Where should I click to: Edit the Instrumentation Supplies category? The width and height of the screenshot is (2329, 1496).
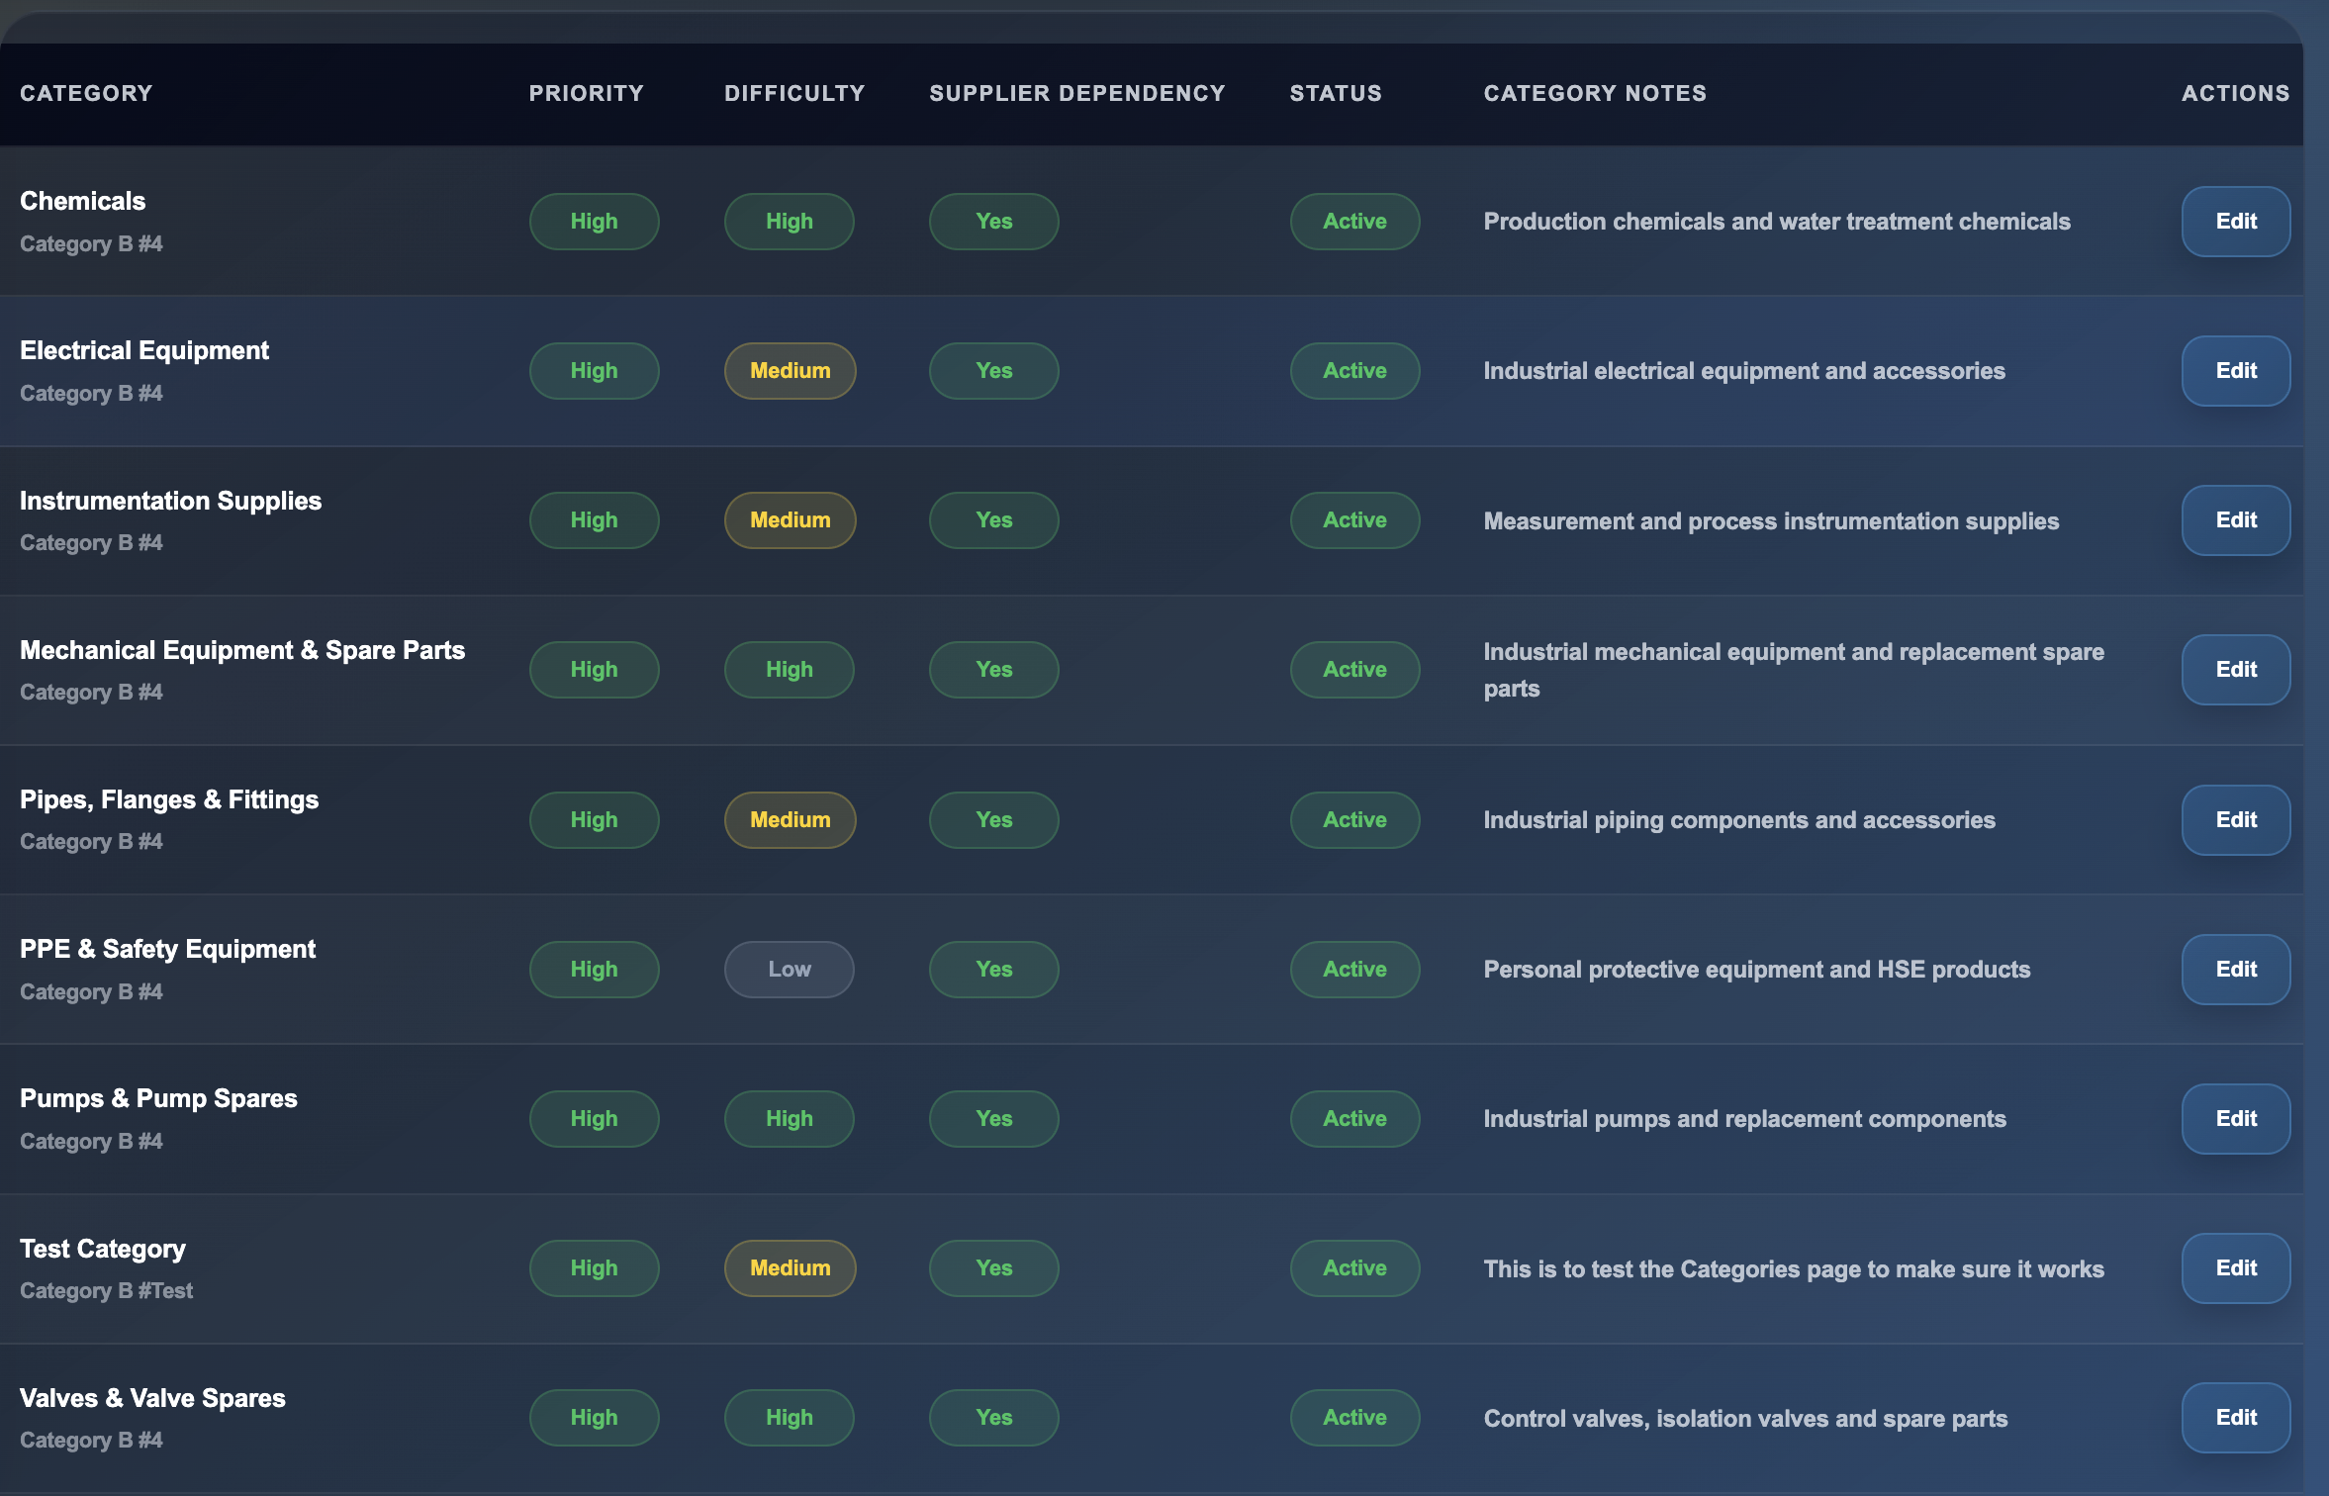point(2235,520)
